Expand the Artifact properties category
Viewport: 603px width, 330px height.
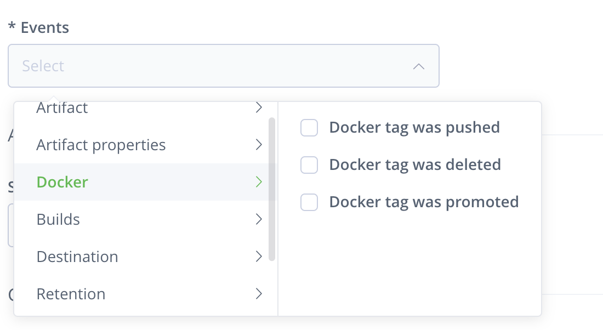click(x=145, y=145)
